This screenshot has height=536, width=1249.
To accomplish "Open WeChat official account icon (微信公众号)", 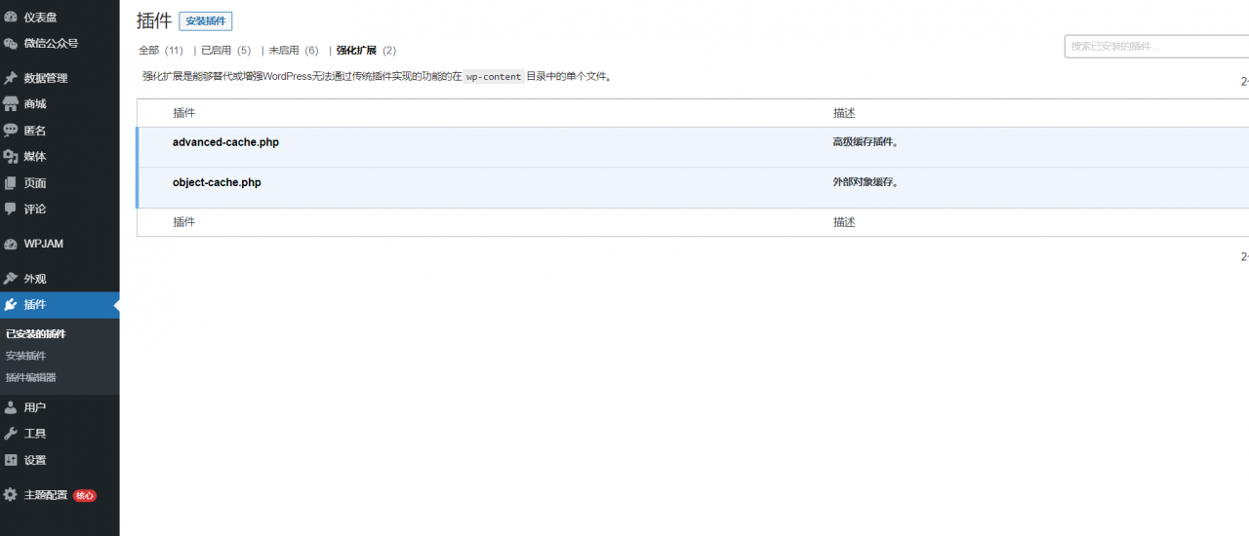I will [11, 43].
